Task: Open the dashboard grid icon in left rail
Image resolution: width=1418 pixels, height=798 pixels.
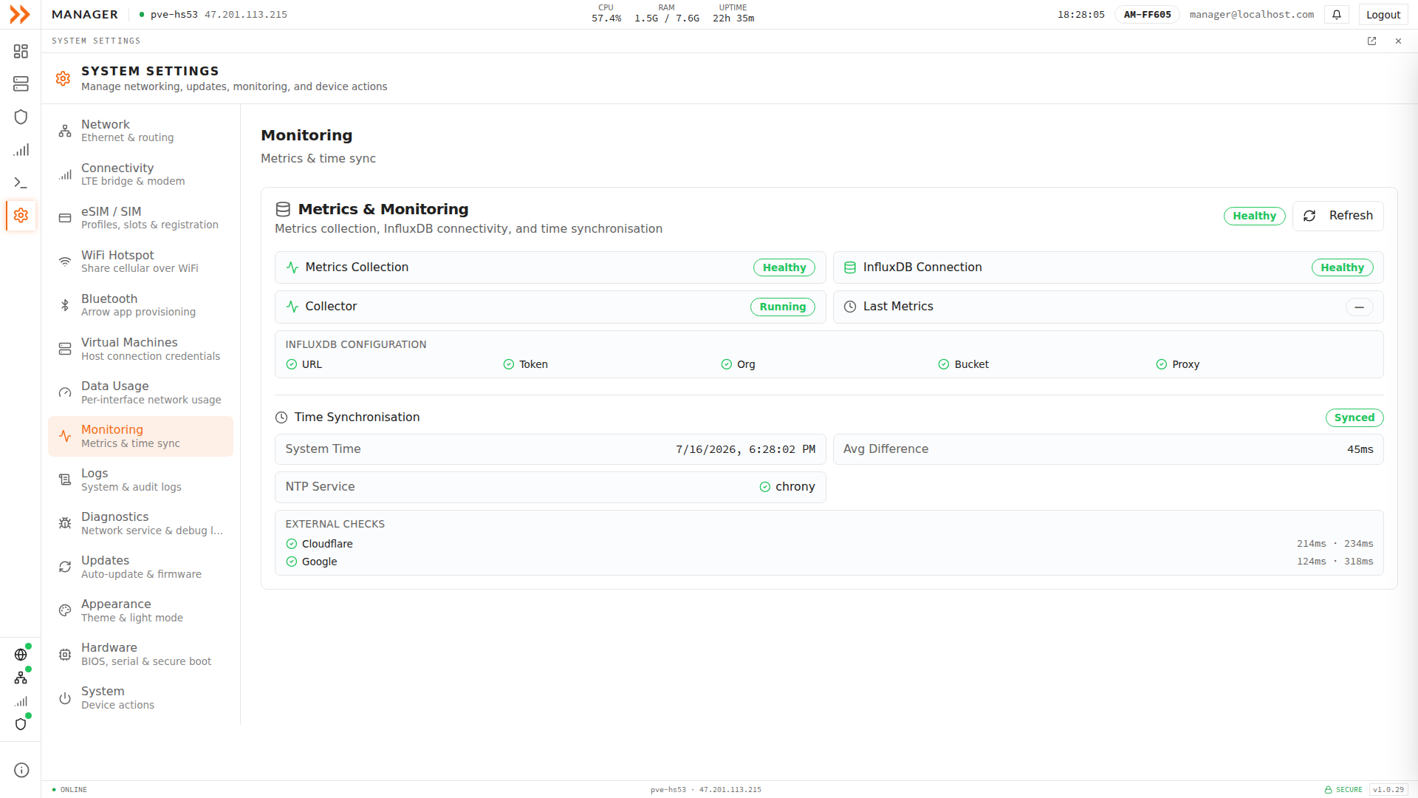Action: (21, 51)
